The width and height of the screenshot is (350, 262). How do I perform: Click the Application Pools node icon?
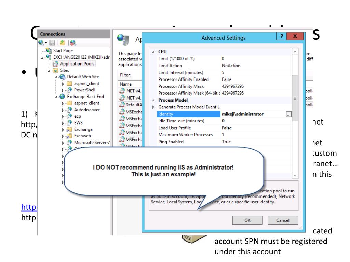(56, 64)
